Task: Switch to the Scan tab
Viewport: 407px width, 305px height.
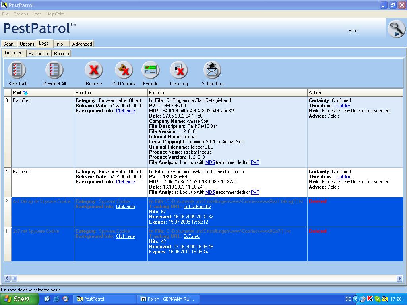Action: pos(9,44)
